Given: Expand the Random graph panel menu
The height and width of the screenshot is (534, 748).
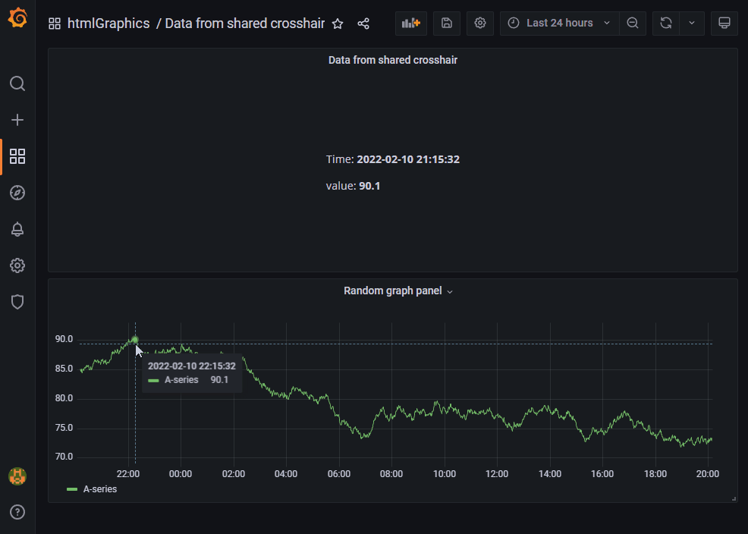Looking at the screenshot, I should coord(450,291).
